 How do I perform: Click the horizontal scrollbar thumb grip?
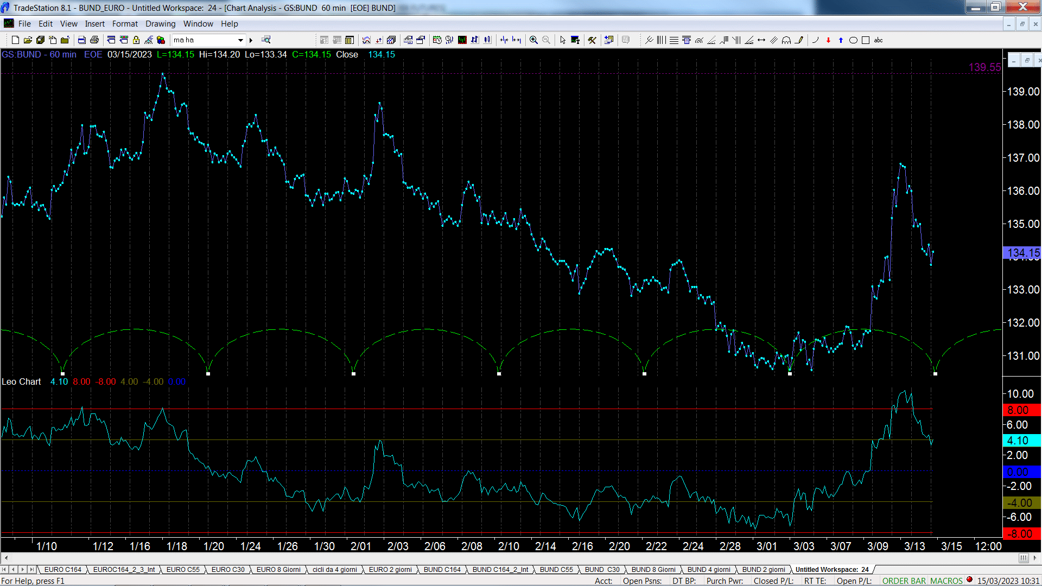coord(1024,558)
